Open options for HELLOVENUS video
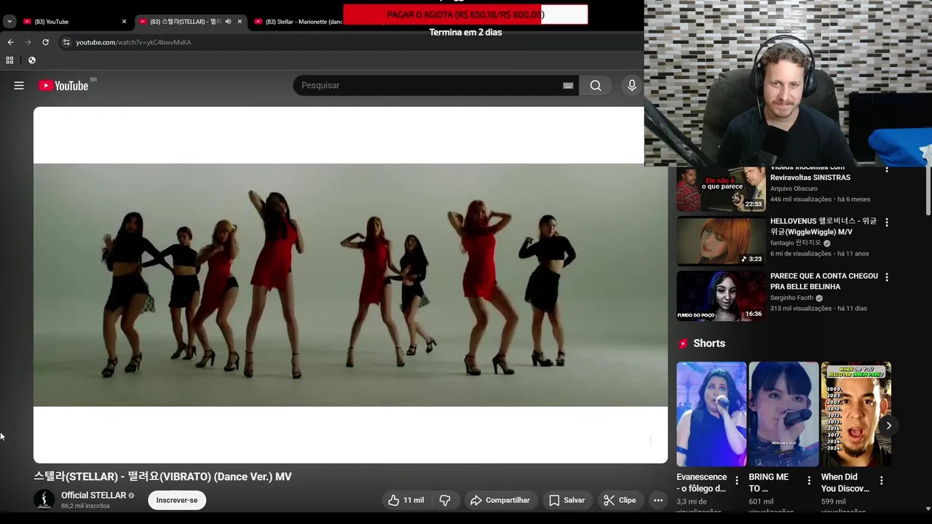 click(886, 222)
